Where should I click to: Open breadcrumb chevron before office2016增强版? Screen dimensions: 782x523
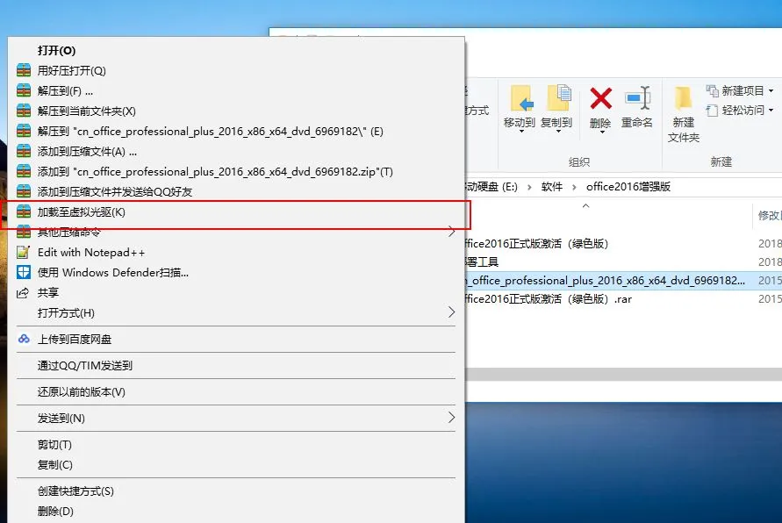(x=574, y=188)
